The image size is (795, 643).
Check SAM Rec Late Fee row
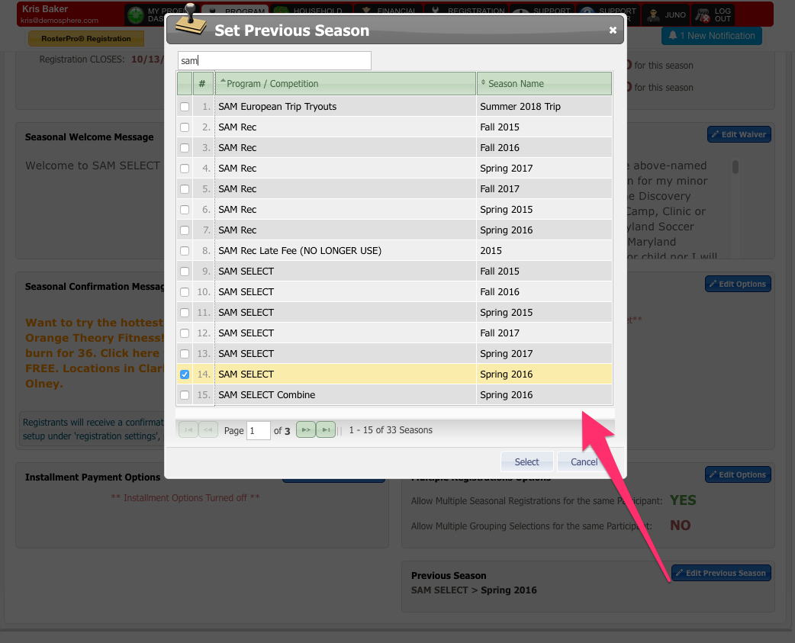185,251
